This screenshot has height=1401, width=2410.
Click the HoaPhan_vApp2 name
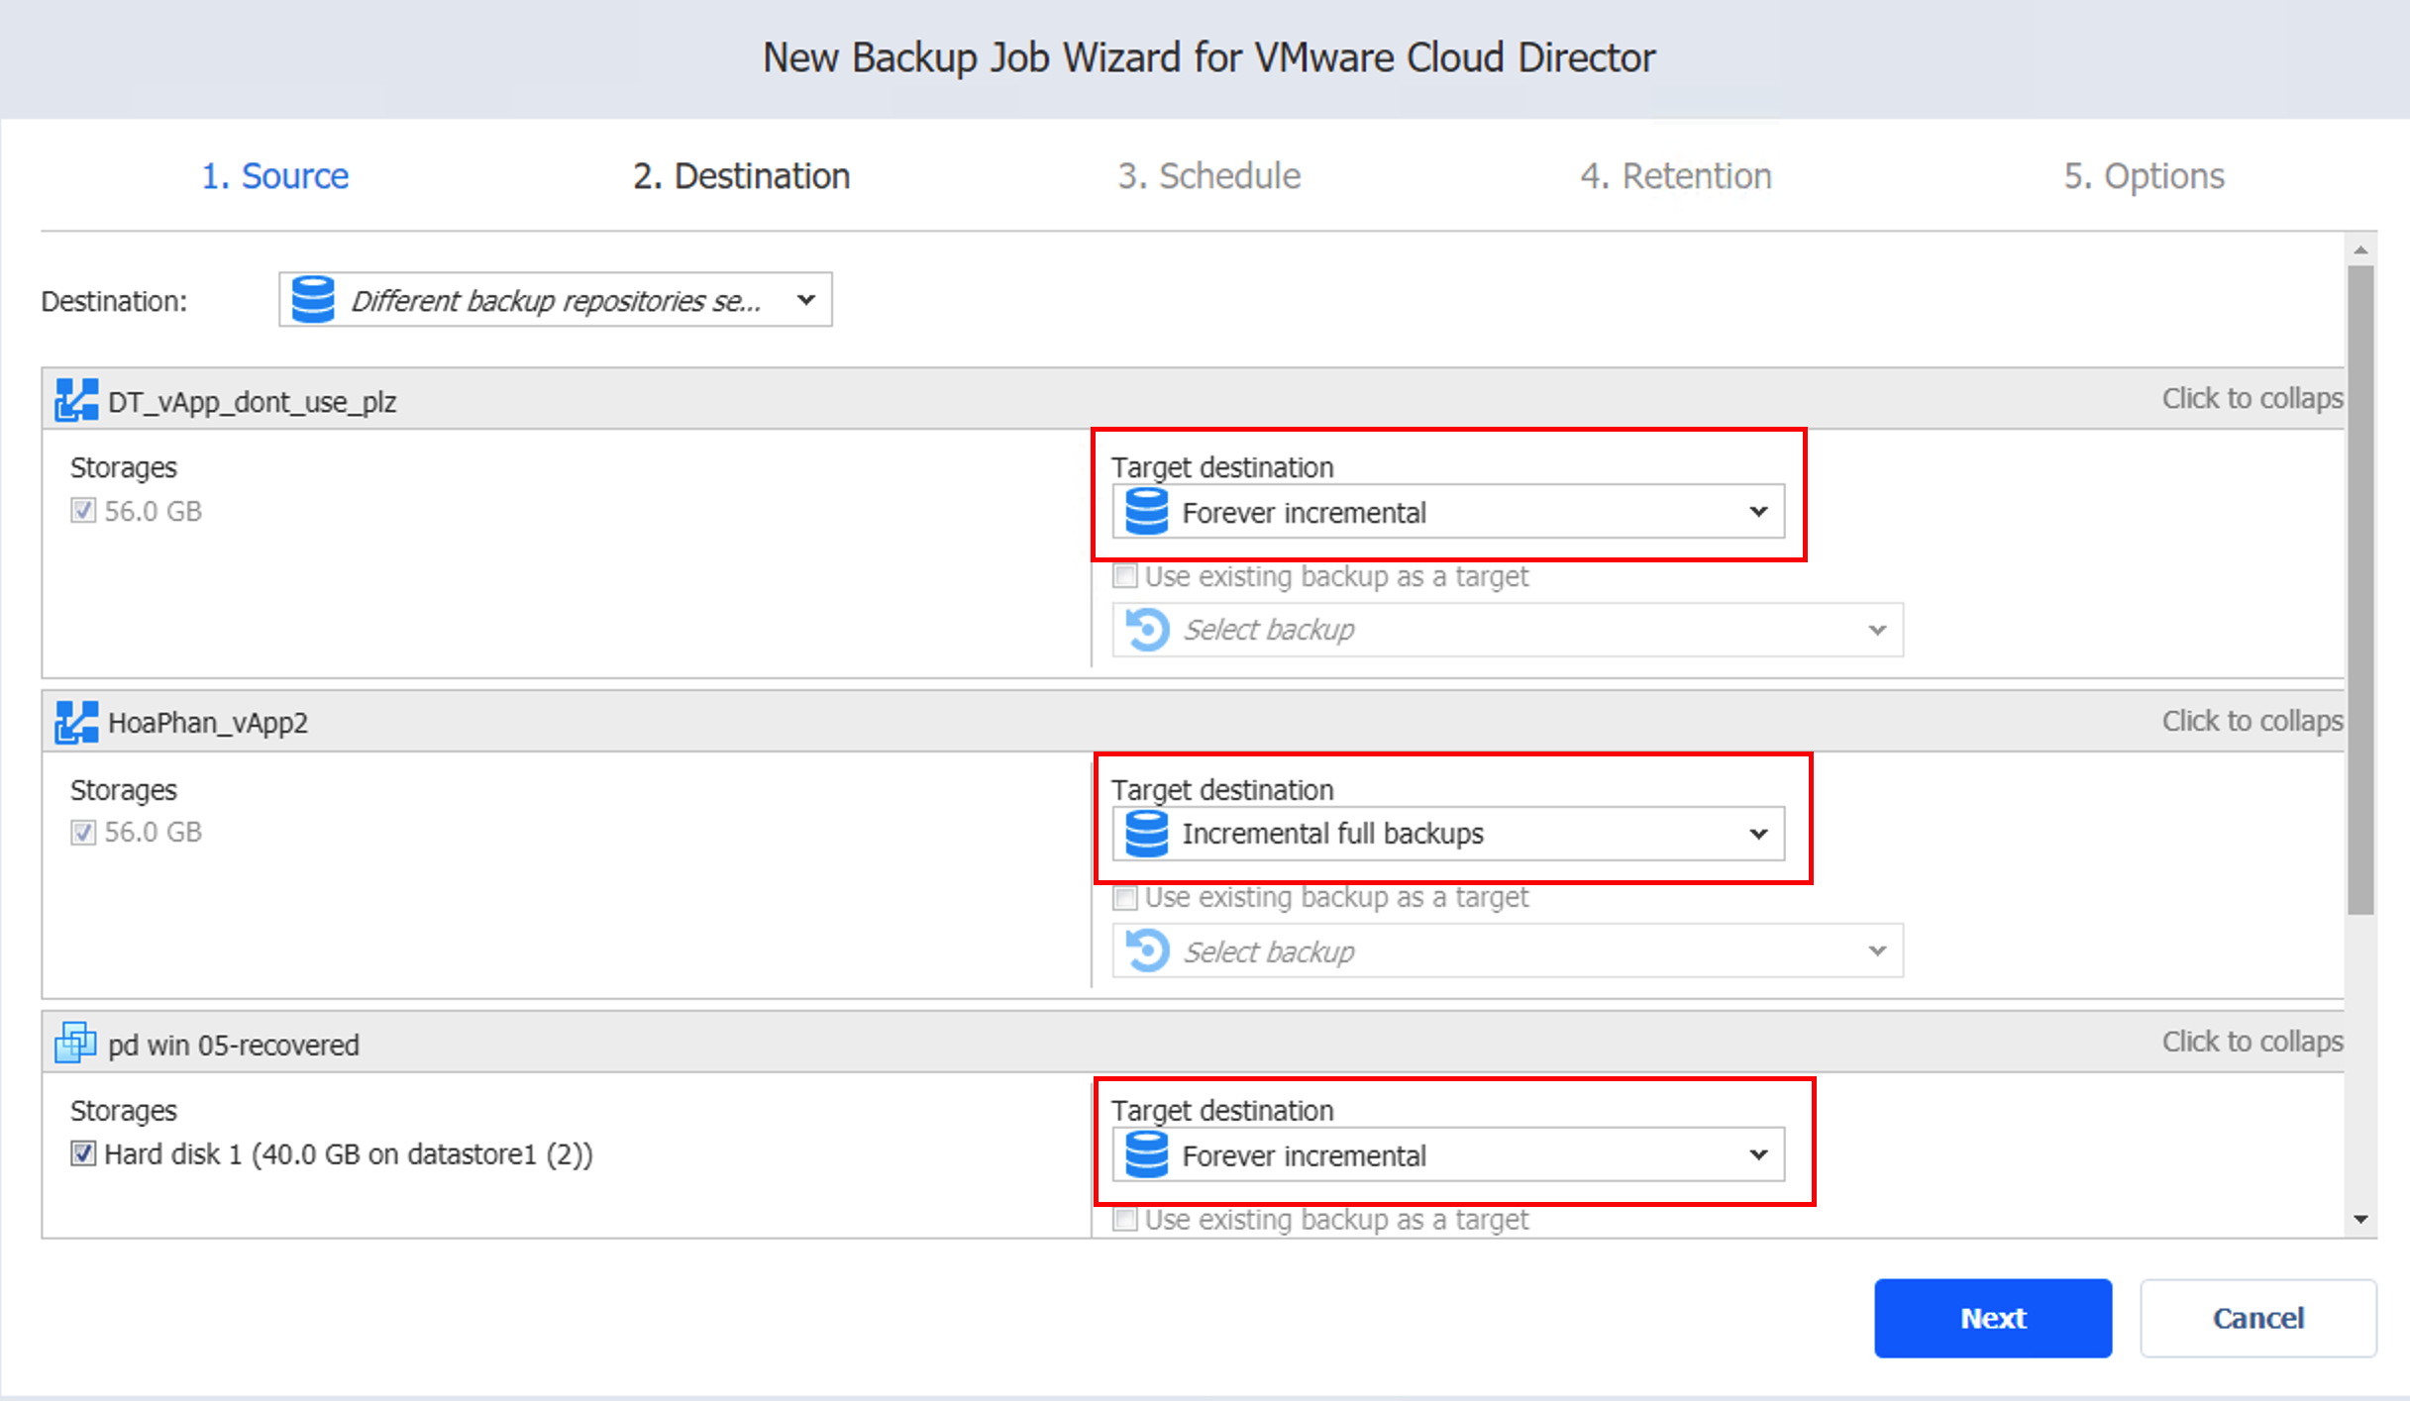[x=208, y=723]
